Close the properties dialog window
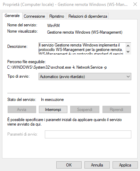 (x=135, y=5)
